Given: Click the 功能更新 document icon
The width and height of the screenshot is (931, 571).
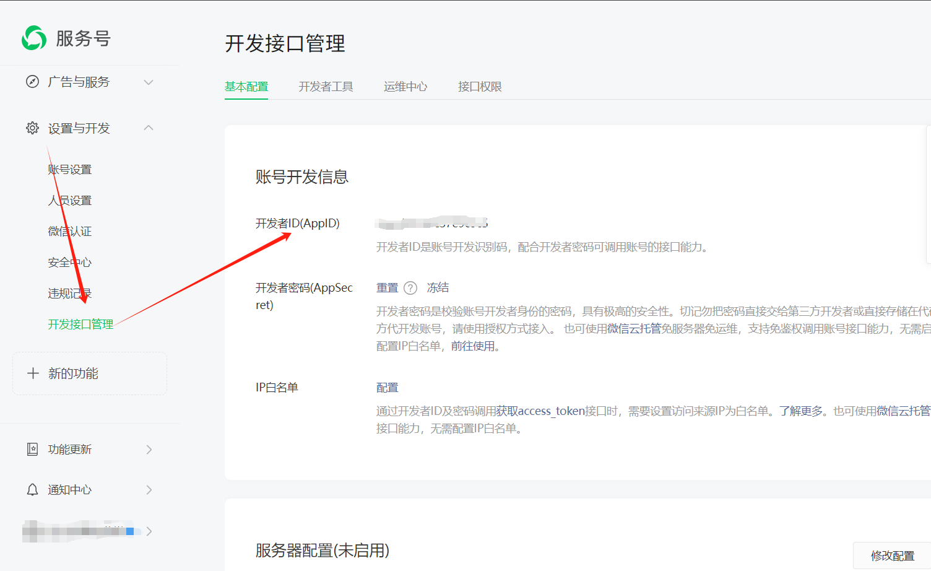Looking at the screenshot, I should pyautogui.click(x=32, y=450).
